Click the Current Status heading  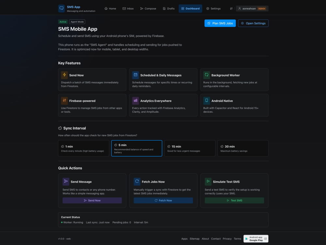(70, 217)
